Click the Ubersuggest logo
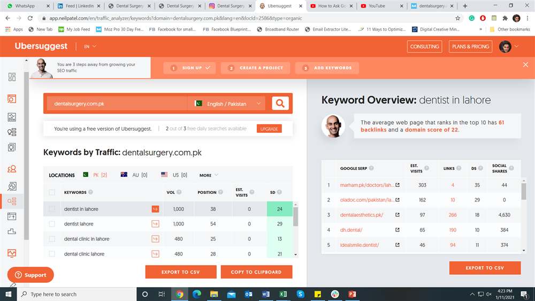This screenshot has height=301, width=535. pos(41,46)
